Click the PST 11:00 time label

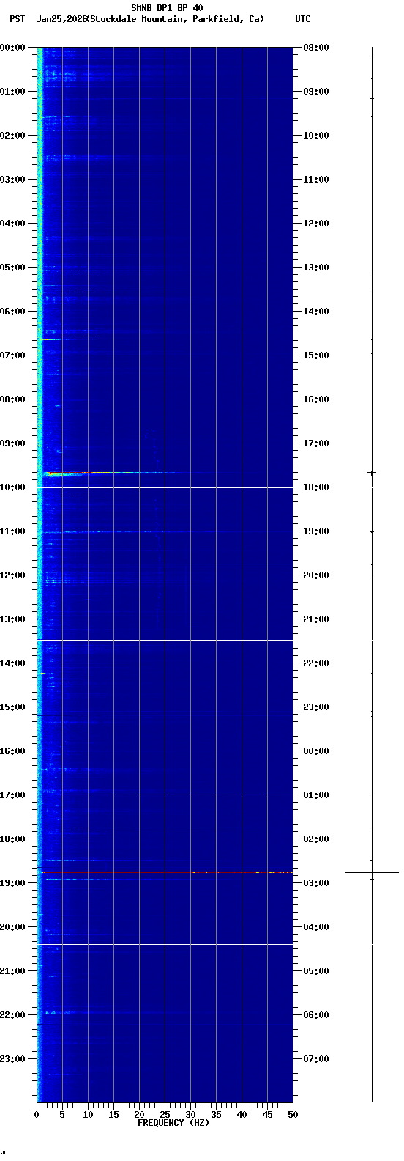click(13, 531)
